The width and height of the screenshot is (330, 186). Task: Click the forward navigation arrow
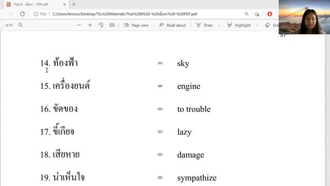pos(10,14)
